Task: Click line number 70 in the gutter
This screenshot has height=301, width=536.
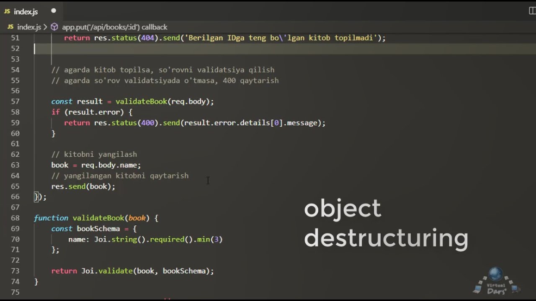Action: (x=15, y=240)
